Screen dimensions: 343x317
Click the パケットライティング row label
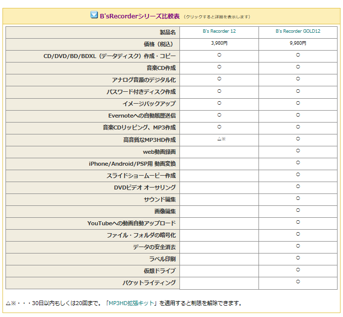[149, 283]
